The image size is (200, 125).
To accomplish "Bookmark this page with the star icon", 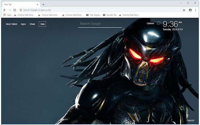I will click(x=184, y=10).
